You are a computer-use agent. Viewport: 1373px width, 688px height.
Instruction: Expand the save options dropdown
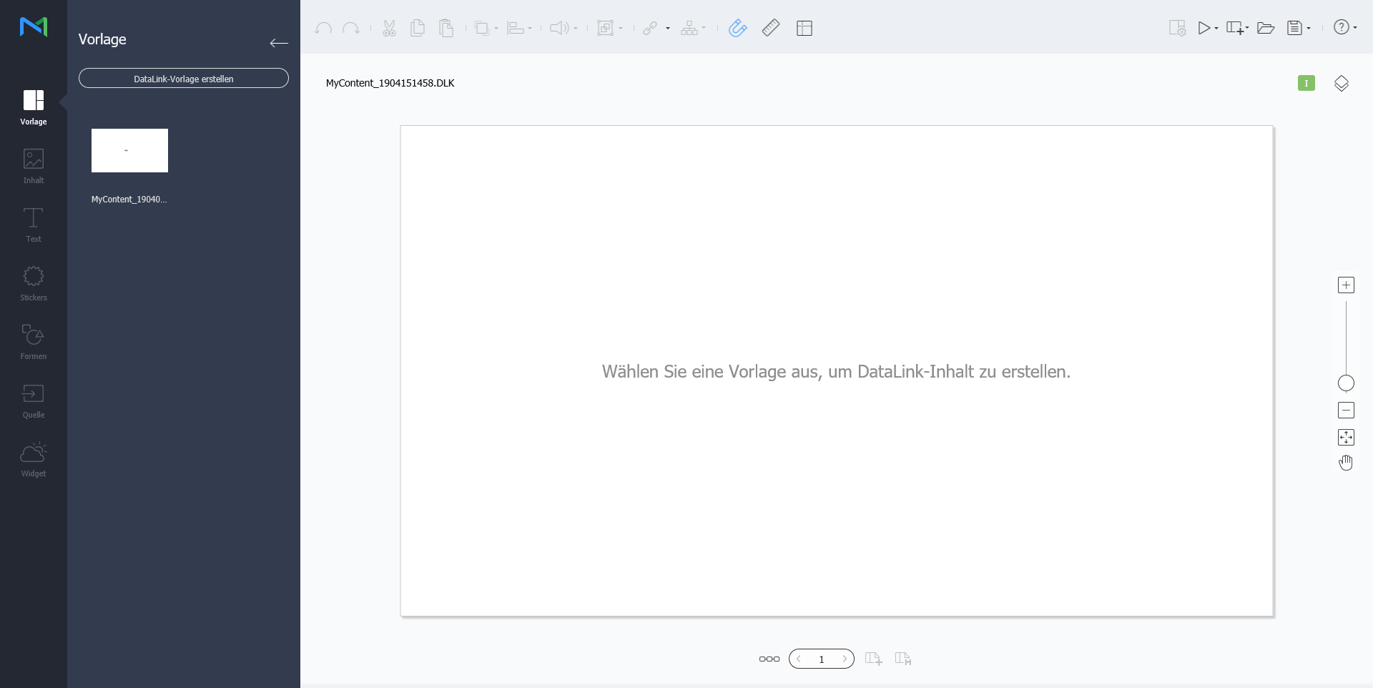pyautogui.click(x=1309, y=29)
